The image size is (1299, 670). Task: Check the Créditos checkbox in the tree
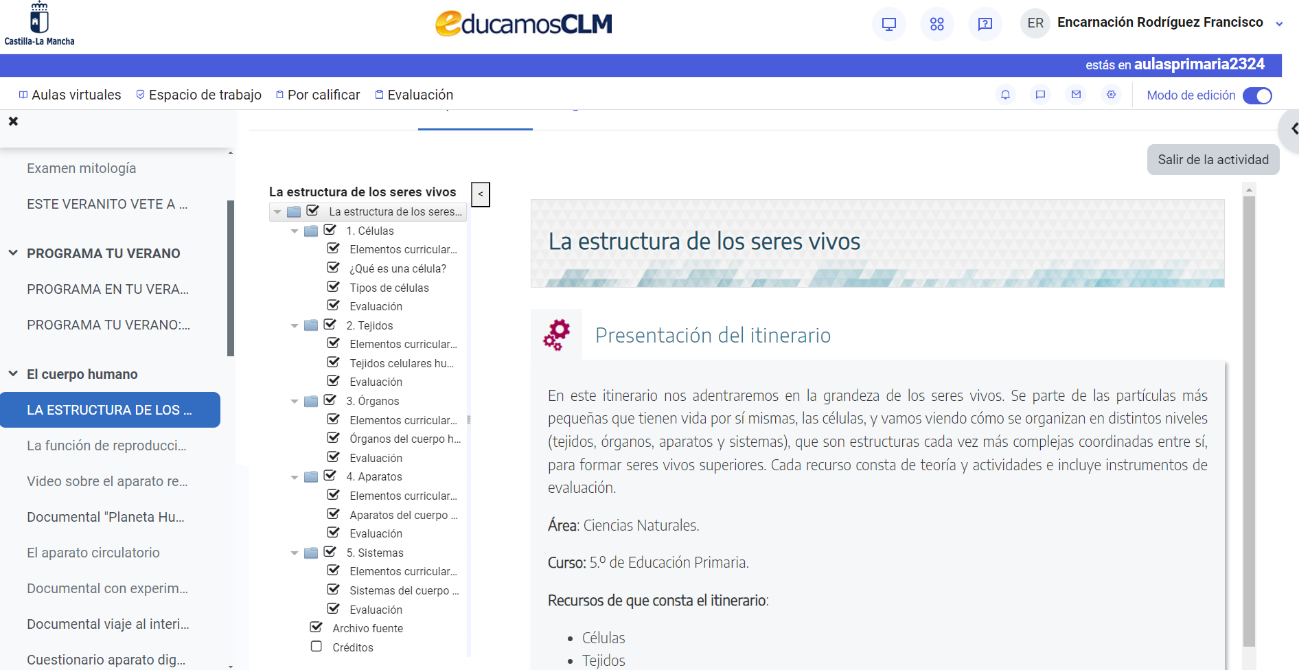(x=316, y=646)
